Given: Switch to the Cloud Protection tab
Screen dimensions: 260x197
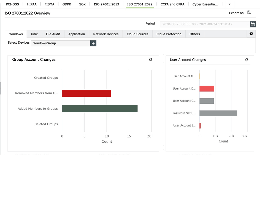Looking at the screenshot, I should tap(169, 34).
